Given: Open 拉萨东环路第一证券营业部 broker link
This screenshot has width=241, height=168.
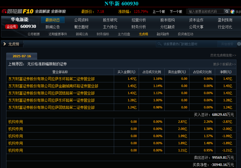Looking at the screenshot, I should pos(51,100).
